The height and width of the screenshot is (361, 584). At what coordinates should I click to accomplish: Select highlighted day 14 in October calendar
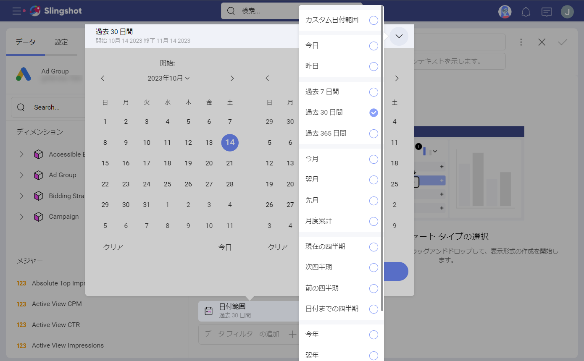(230, 143)
